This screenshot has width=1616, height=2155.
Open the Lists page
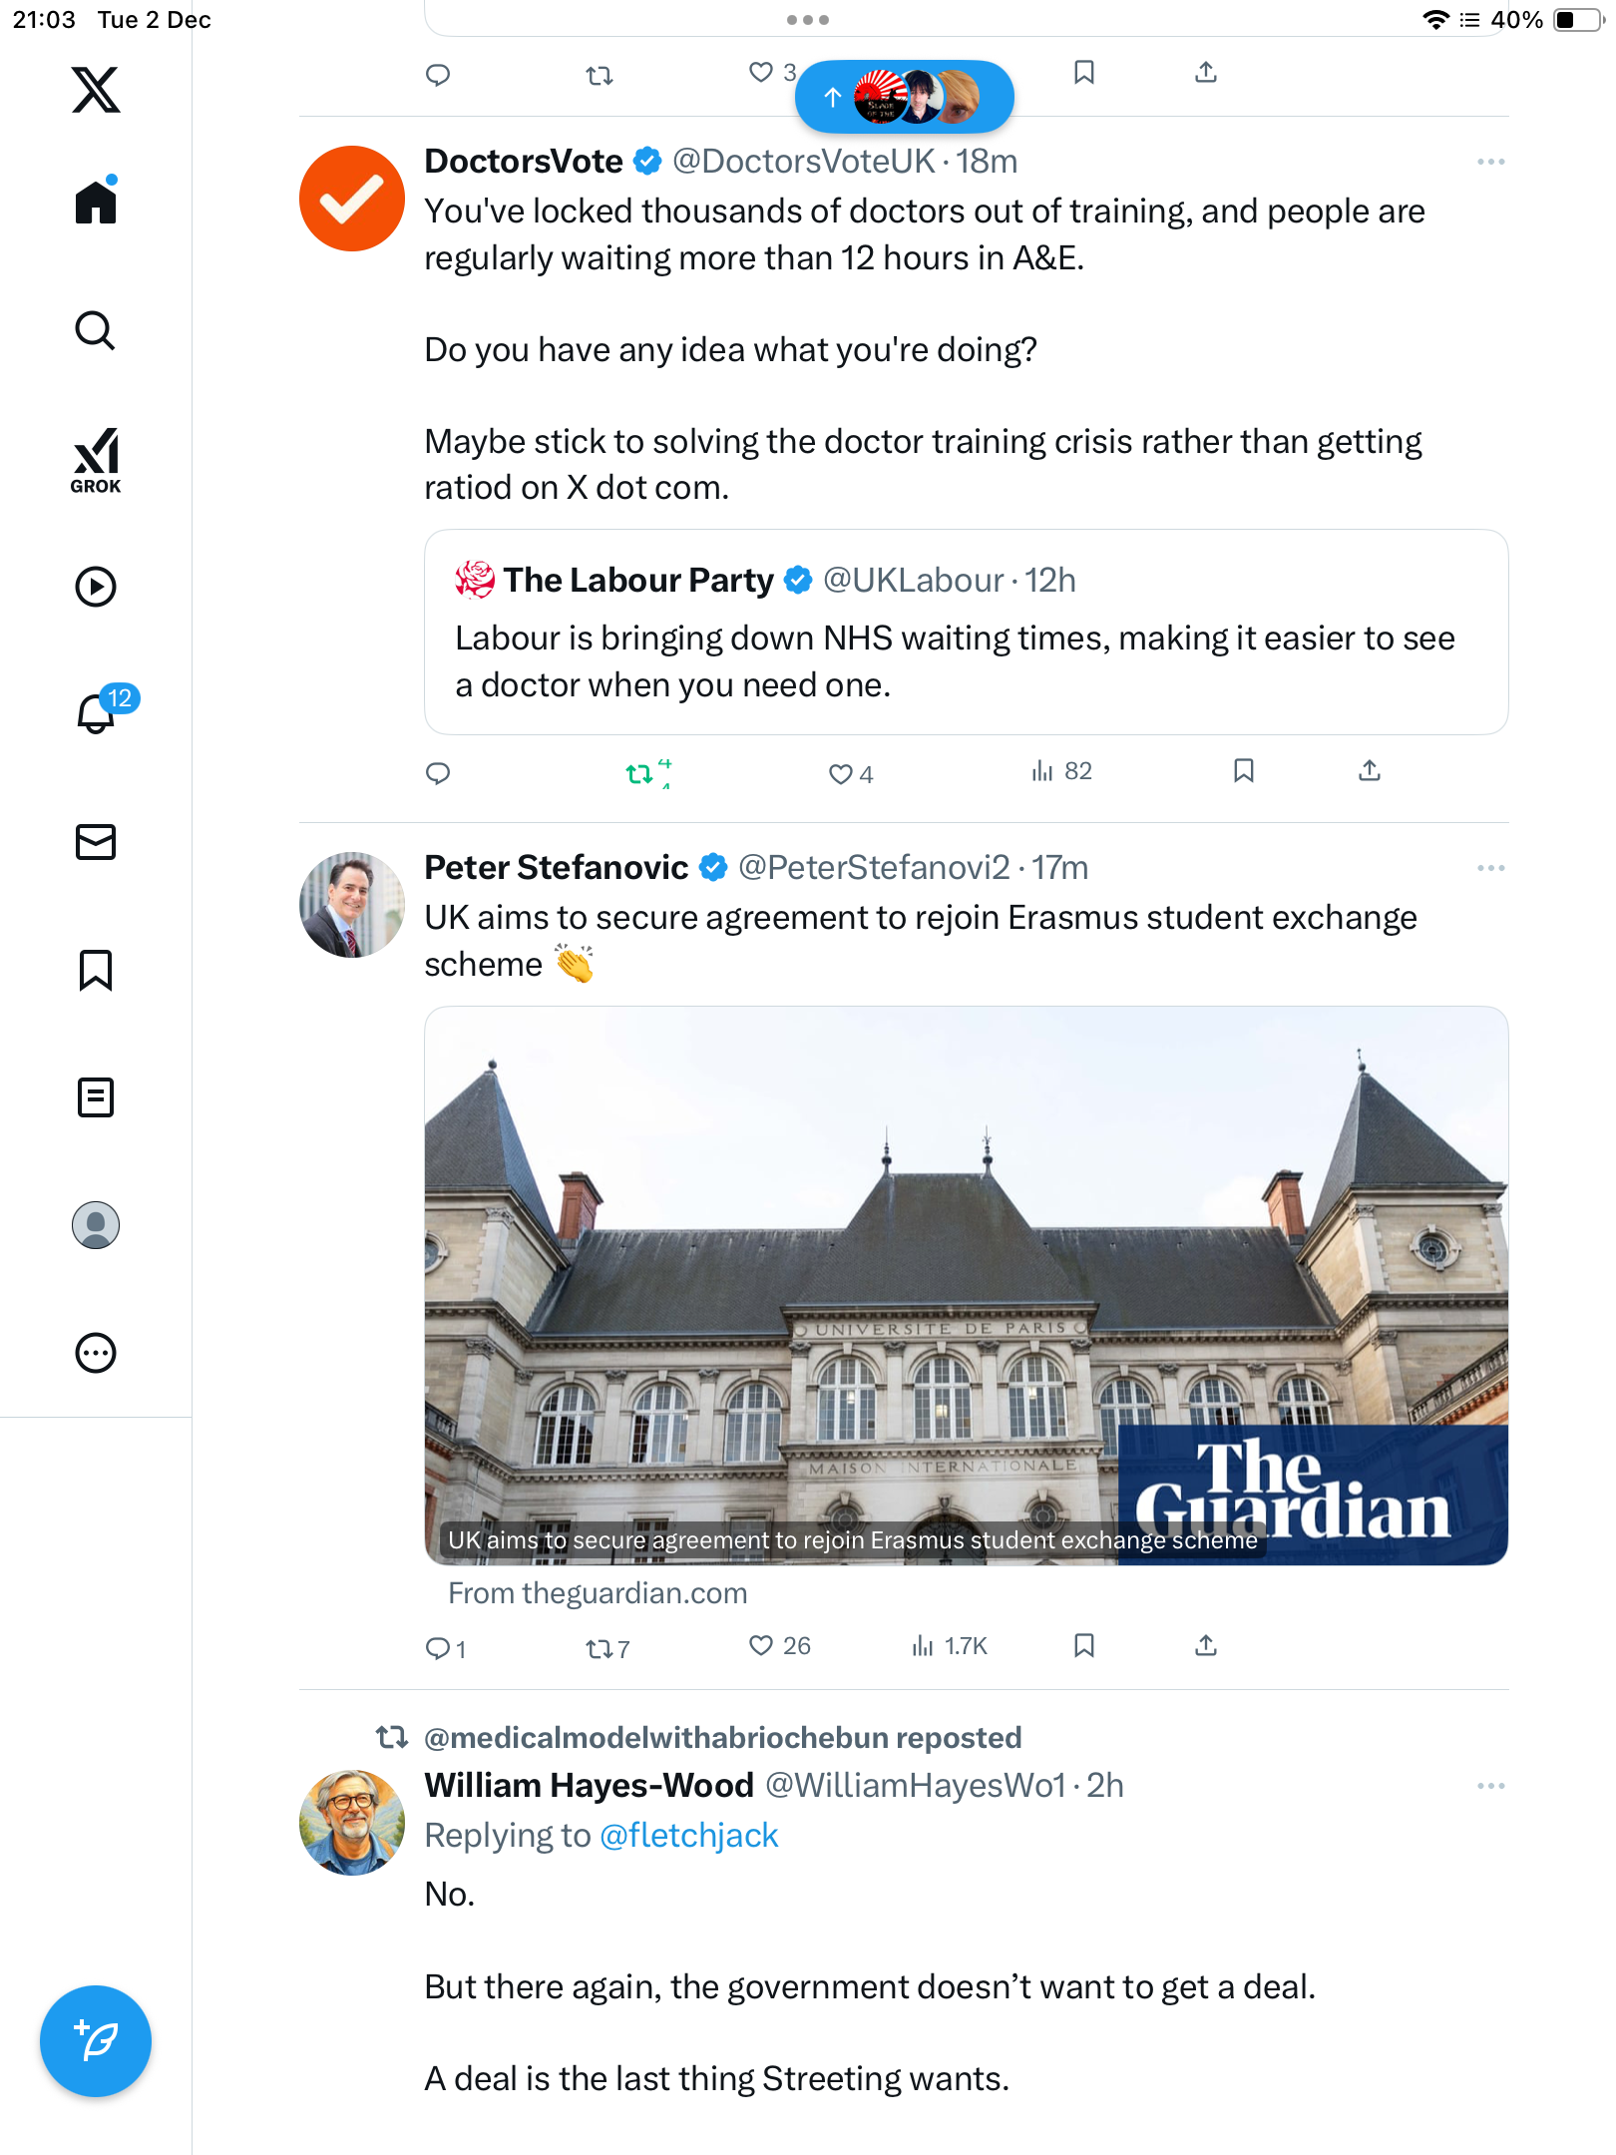pyautogui.click(x=96, y=1097)
